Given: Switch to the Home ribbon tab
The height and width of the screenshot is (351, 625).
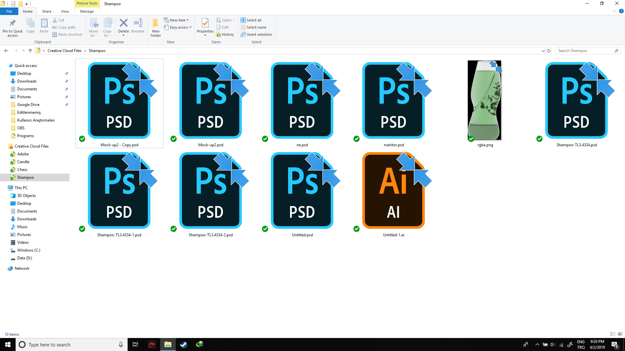Looking at the screenshot, I should point(28,11).
